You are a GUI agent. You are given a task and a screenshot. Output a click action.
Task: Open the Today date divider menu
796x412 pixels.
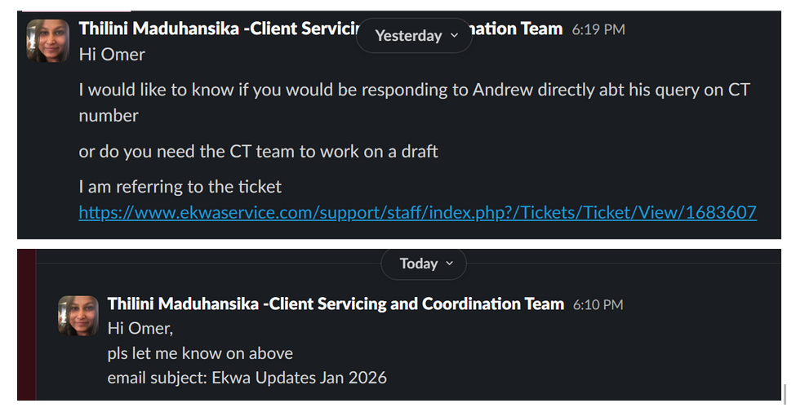tap(423, 264)
